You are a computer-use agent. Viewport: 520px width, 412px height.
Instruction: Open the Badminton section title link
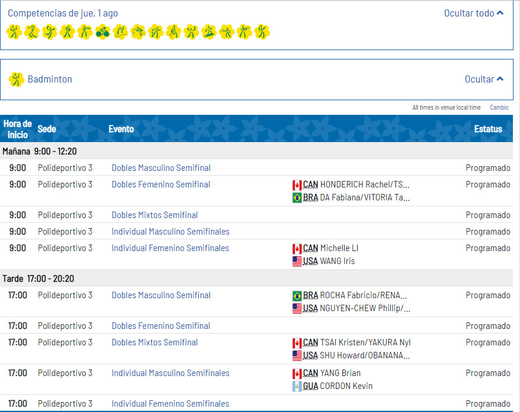click(x=50, y=79)
